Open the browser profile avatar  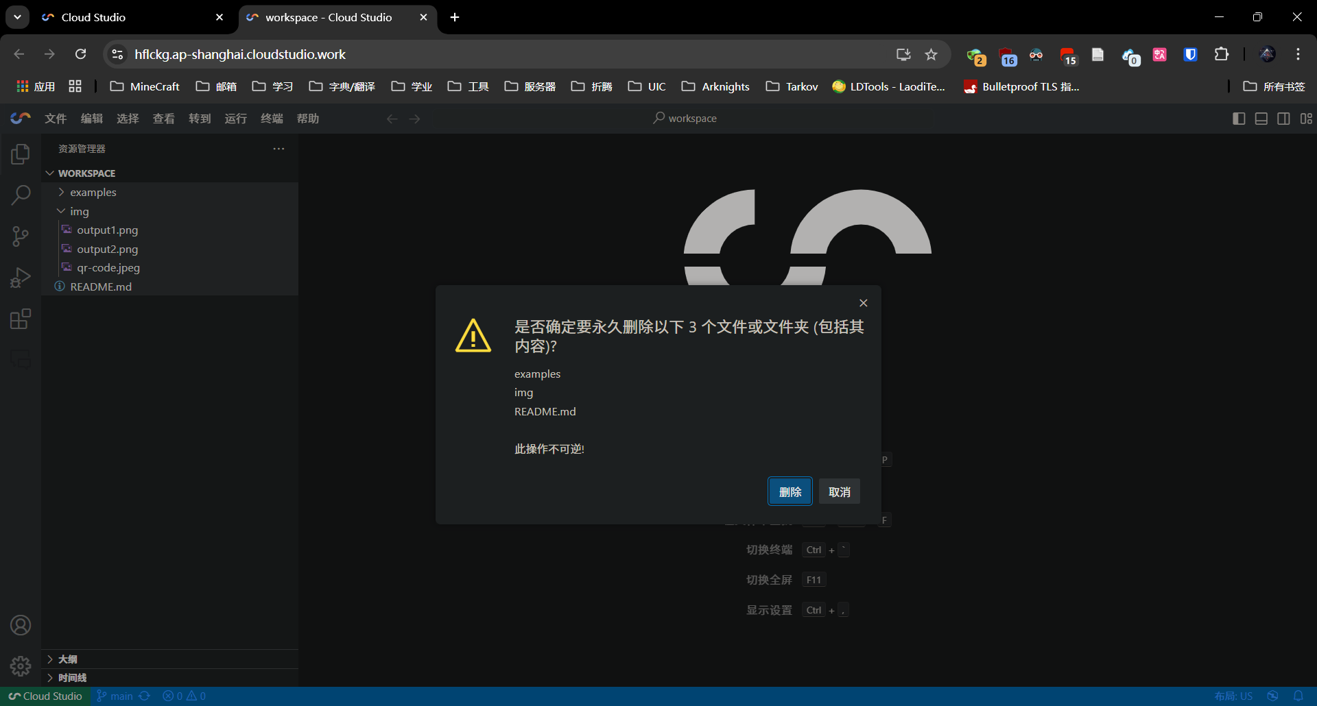click(1268, 54)
